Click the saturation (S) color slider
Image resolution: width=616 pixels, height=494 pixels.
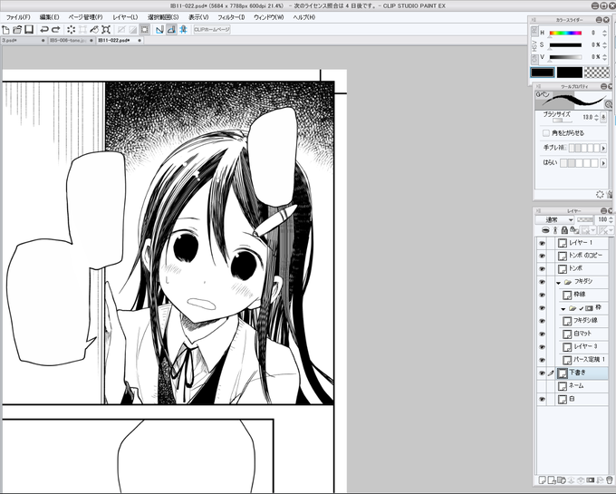point(565,45)
